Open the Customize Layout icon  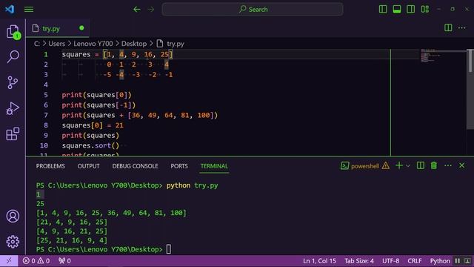[x=424, y=9]
